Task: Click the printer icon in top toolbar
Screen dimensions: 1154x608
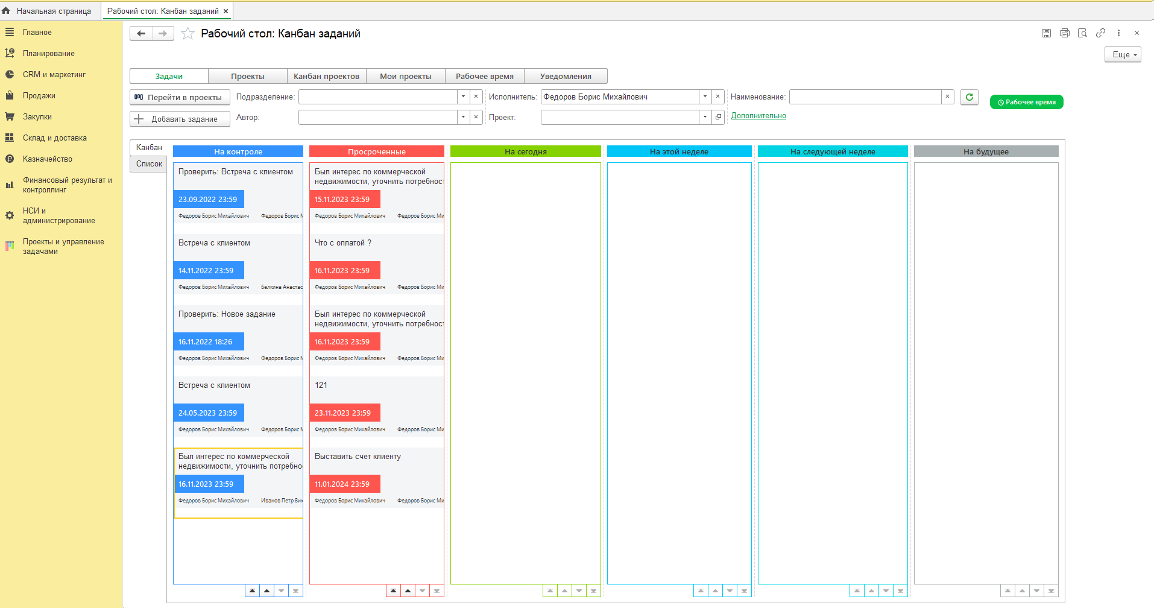Action: pyautogui.click(x=1064, y=33)
